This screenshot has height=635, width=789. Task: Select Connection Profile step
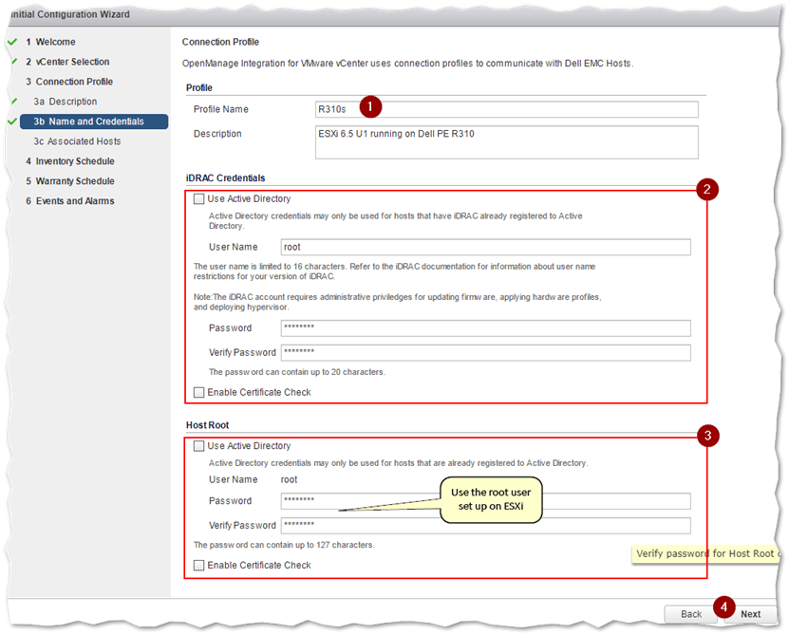pos(69,82)
